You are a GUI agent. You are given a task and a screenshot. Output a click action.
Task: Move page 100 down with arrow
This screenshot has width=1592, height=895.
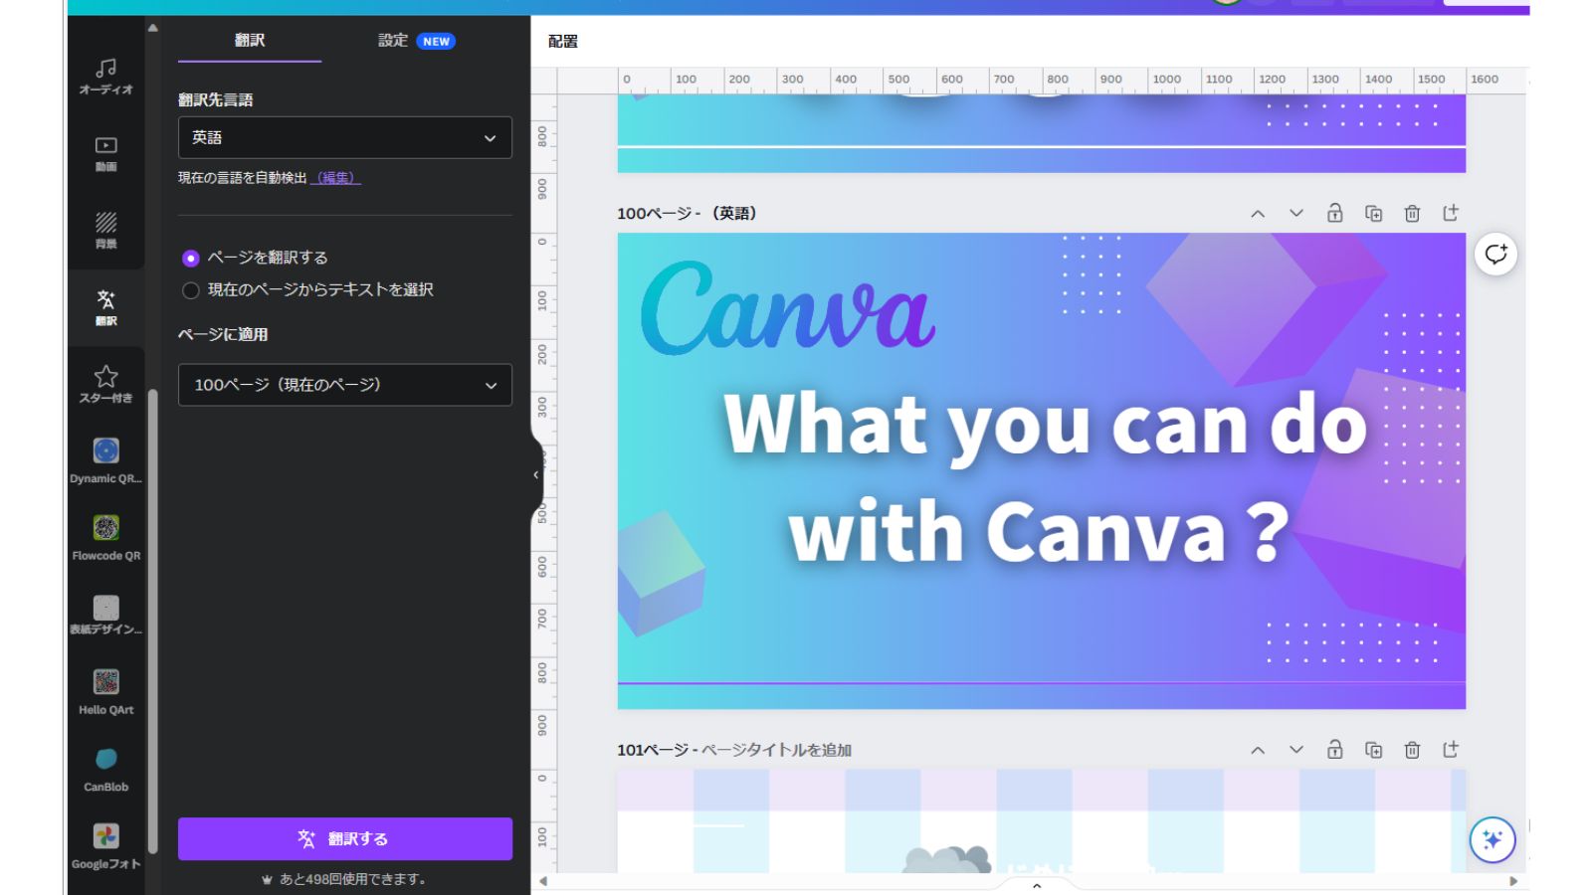pyautogui.click(x=1296, y=213)
